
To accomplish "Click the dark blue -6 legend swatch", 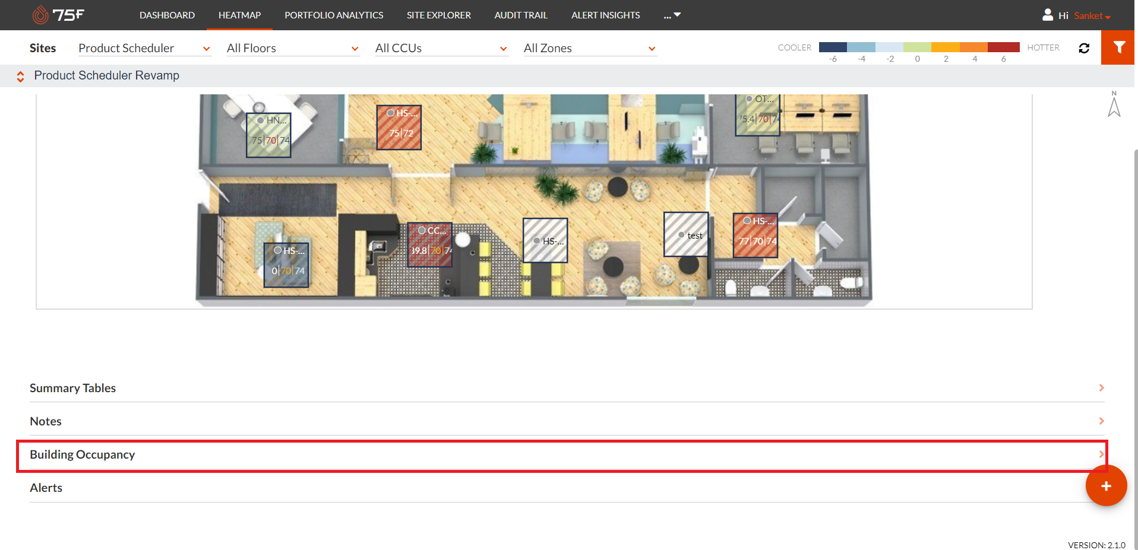I will point(833,47).
